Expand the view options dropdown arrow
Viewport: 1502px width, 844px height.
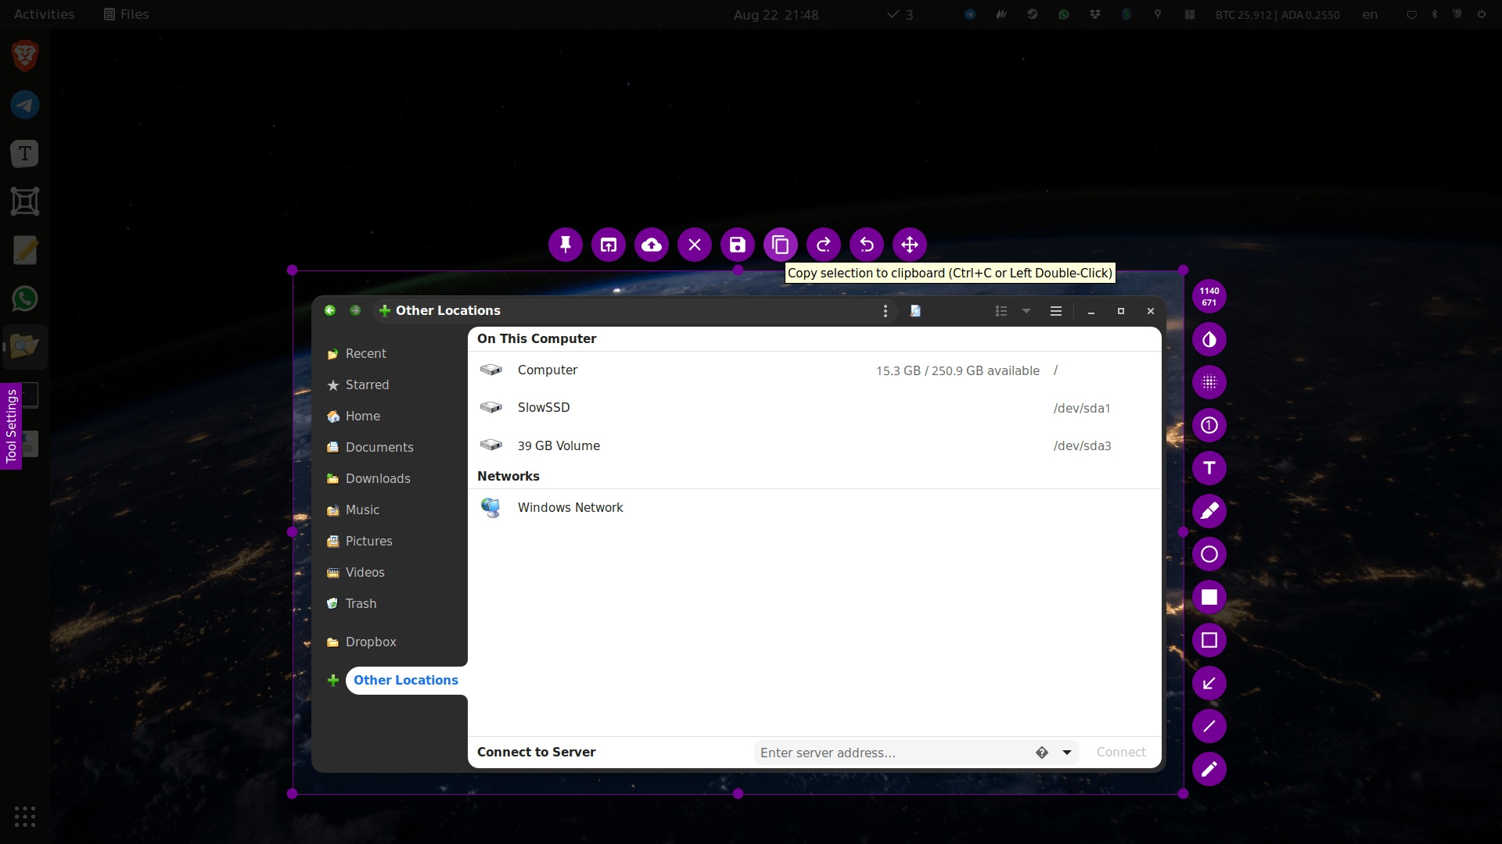(x=1026, y=311)
